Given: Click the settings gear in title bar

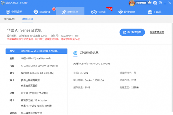Looking at the screenshot, I should 160,3.
